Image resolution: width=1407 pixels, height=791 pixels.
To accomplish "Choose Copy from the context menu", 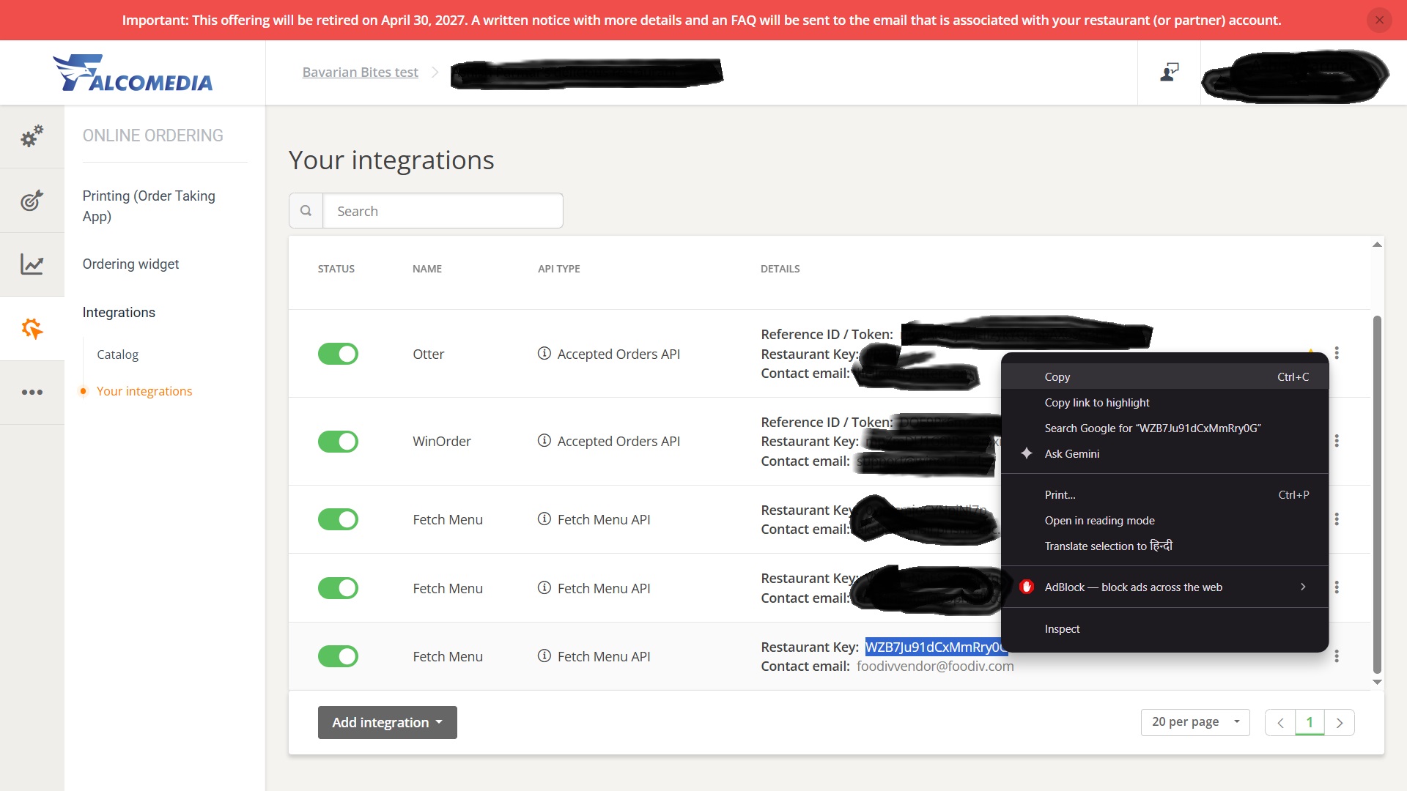I will pyautogui.click(x=1164, y=376).
